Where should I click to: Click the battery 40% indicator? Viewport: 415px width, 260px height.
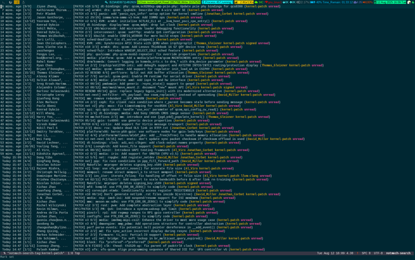pyautogui.click(x=316, y=2)
